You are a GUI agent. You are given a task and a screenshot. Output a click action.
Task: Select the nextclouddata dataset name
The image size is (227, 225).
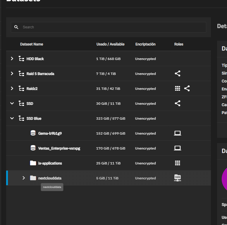(x=50, y=178)
